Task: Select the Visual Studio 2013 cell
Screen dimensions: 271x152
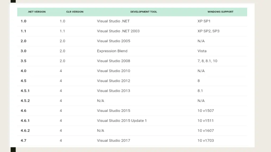Action: pos(114,91)
